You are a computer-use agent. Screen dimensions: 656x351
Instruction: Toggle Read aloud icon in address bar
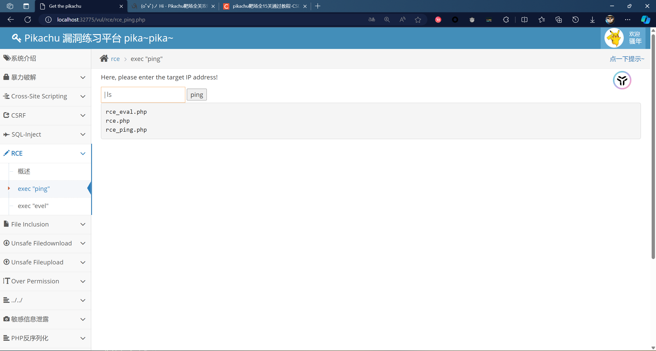click(402, 20)
